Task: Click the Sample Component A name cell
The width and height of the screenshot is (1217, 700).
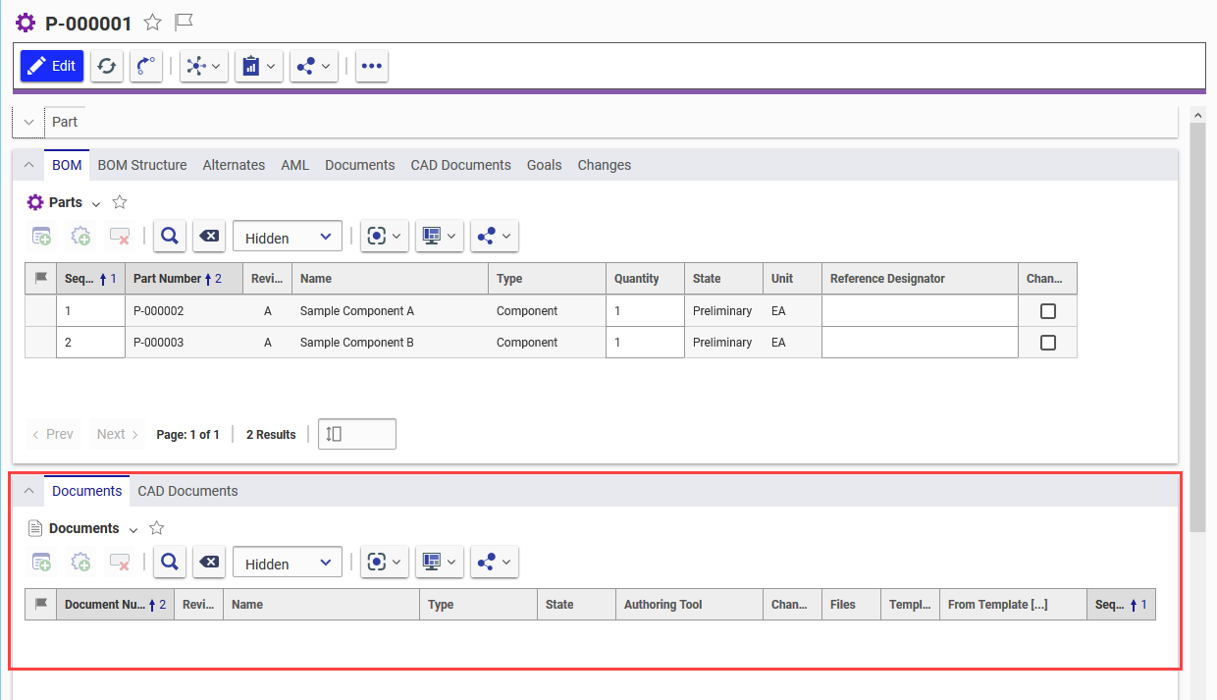Action: pos(390,311)
